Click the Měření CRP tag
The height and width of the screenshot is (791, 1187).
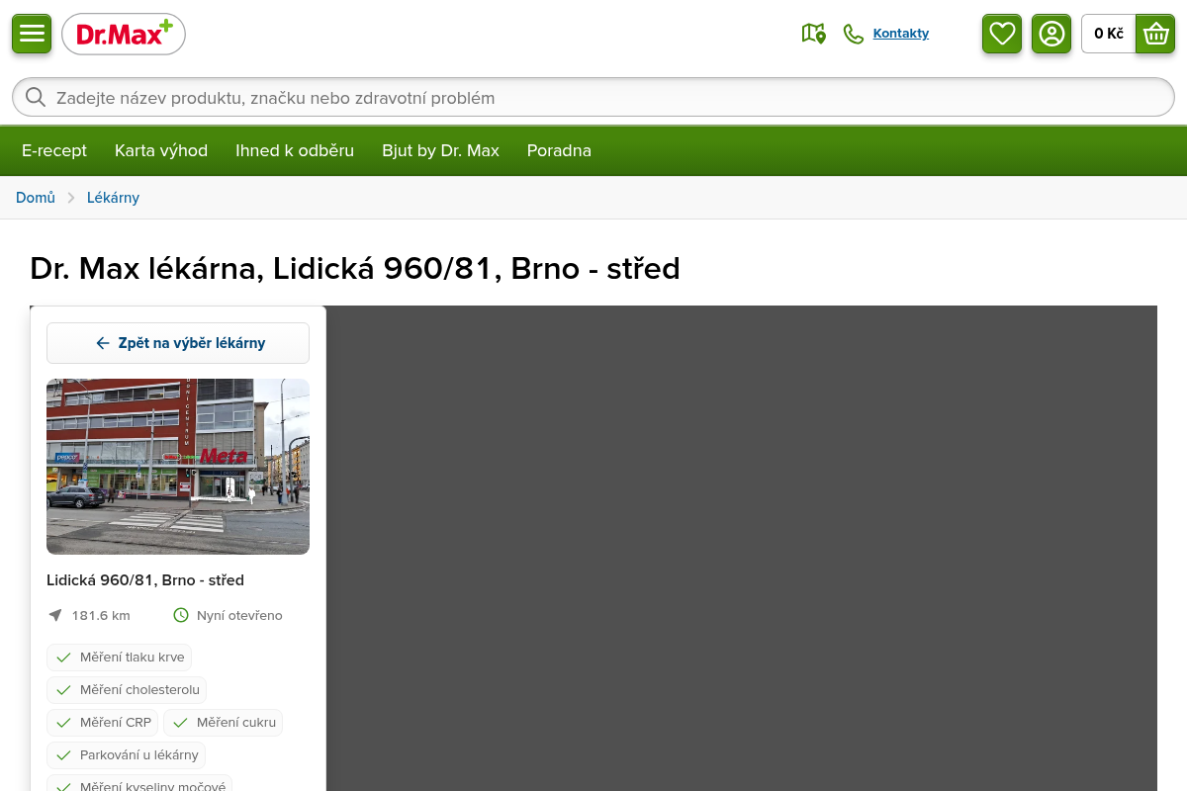(102, 723)
